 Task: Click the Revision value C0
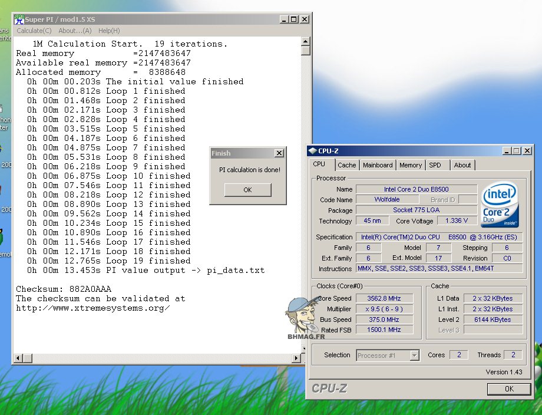pos(507,258)
